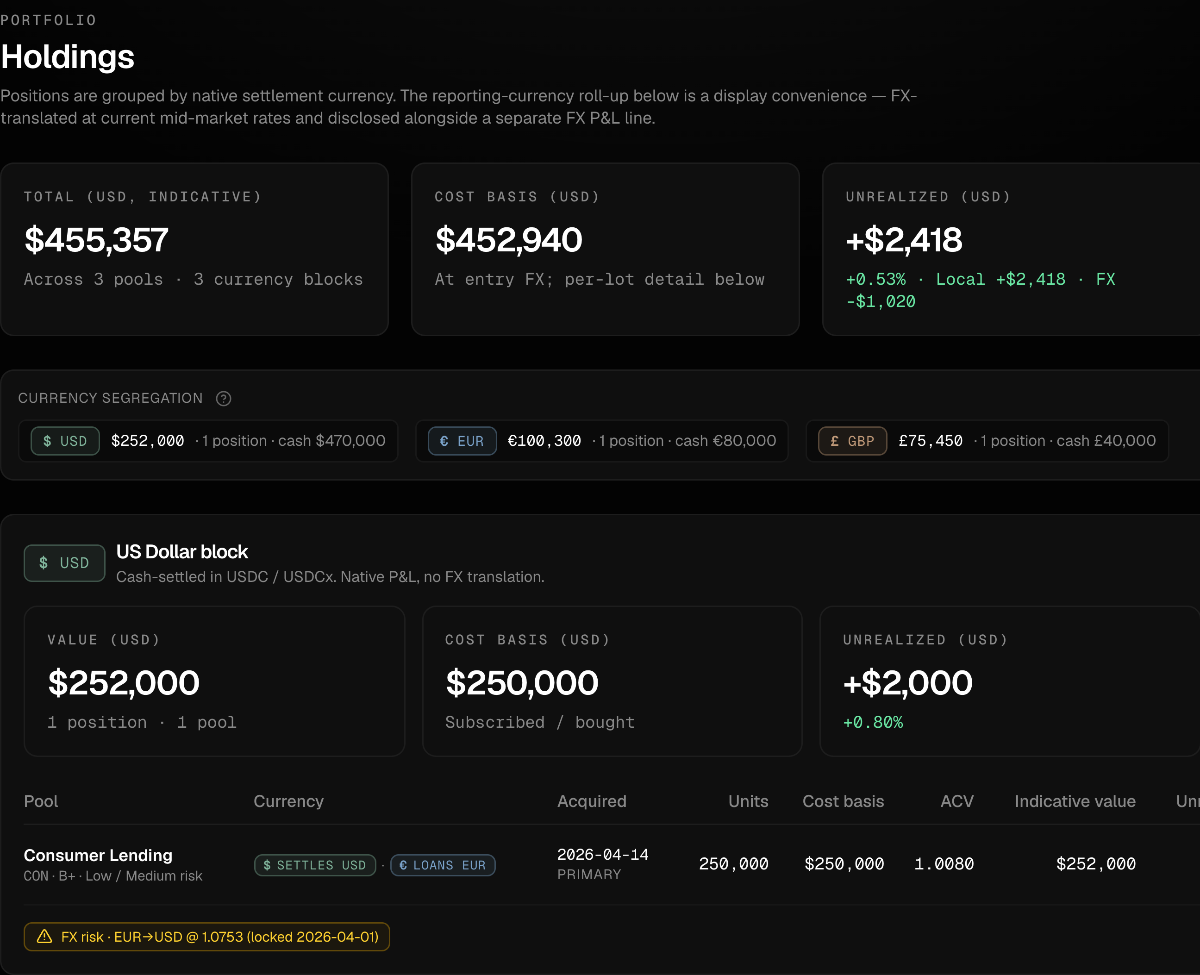The width and height of the screenshot is (1200, 975).
Task: Click the SETTLES USD tag in Consumer Lending row
Action: (315, 865)
